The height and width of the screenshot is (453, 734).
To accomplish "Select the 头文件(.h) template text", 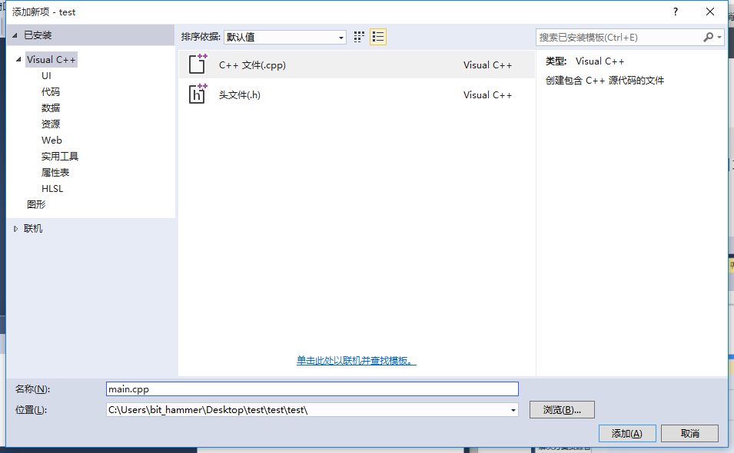I will tap(240, 95).
